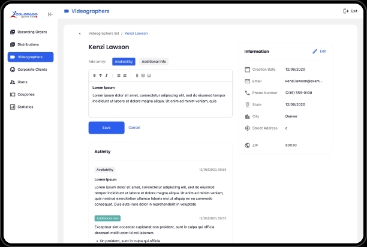Click the Save button

(106, 128)
